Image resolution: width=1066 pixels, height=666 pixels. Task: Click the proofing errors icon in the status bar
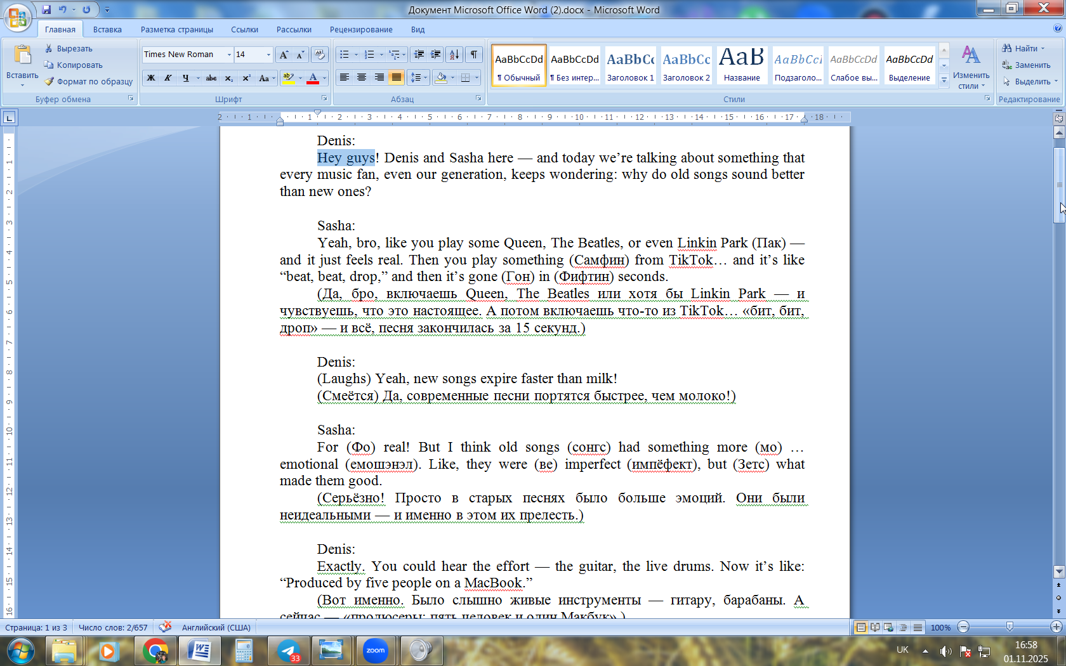point(165,627)
